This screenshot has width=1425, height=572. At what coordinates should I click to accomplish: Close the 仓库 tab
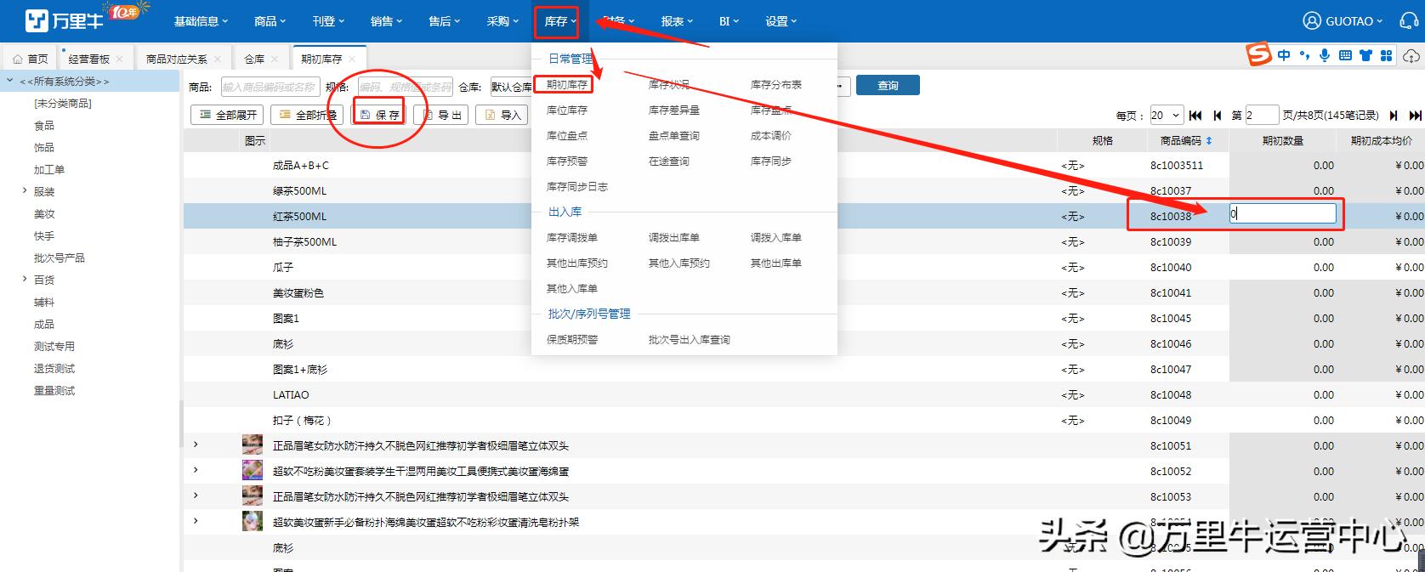coord(275,59)
